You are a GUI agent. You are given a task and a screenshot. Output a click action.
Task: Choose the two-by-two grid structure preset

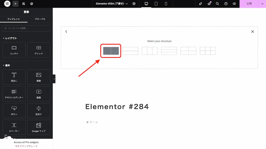[188, 51]
